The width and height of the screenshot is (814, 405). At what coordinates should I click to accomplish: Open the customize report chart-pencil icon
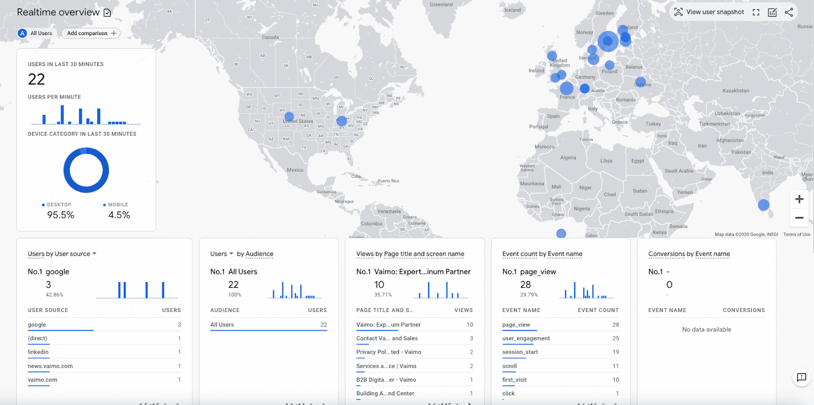(x=772, y=12)
